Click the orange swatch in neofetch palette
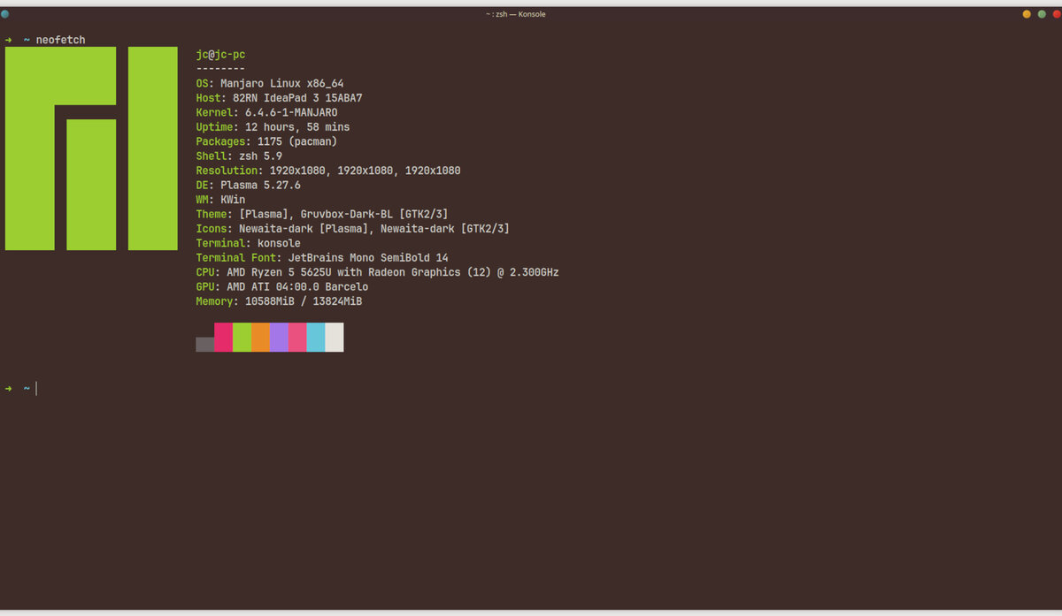Viewport: 1062px width, 616px height. tap(260, 338)
